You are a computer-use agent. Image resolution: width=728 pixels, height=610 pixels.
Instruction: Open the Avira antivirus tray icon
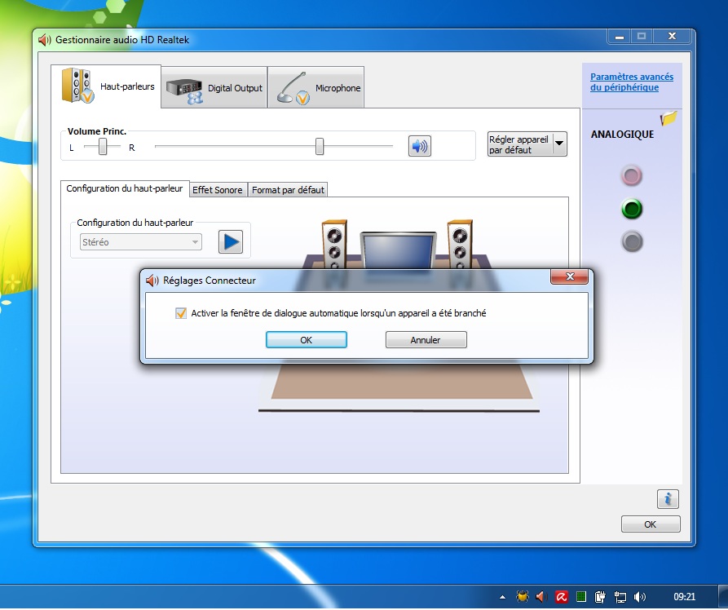click(x=562, y=596)
